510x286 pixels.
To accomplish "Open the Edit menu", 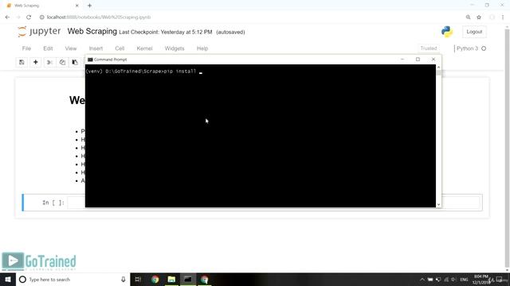I will (x=48, y=48).
